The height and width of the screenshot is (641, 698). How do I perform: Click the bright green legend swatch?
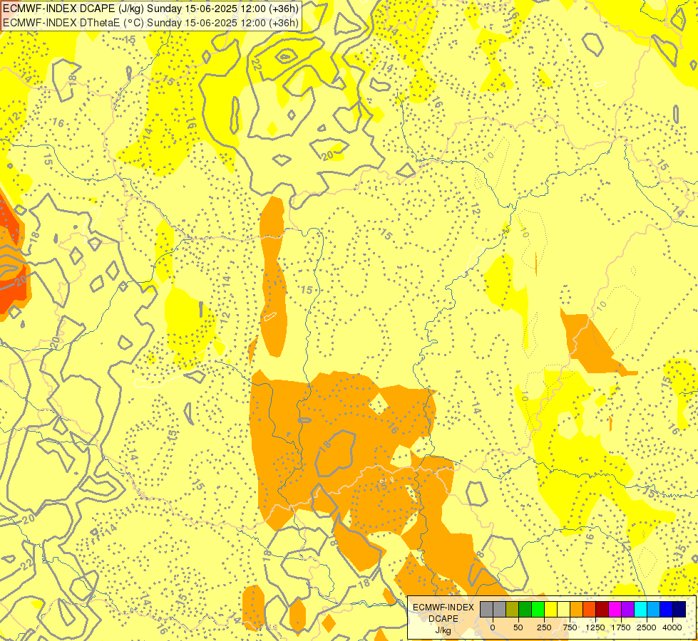(x=538, y=610)
